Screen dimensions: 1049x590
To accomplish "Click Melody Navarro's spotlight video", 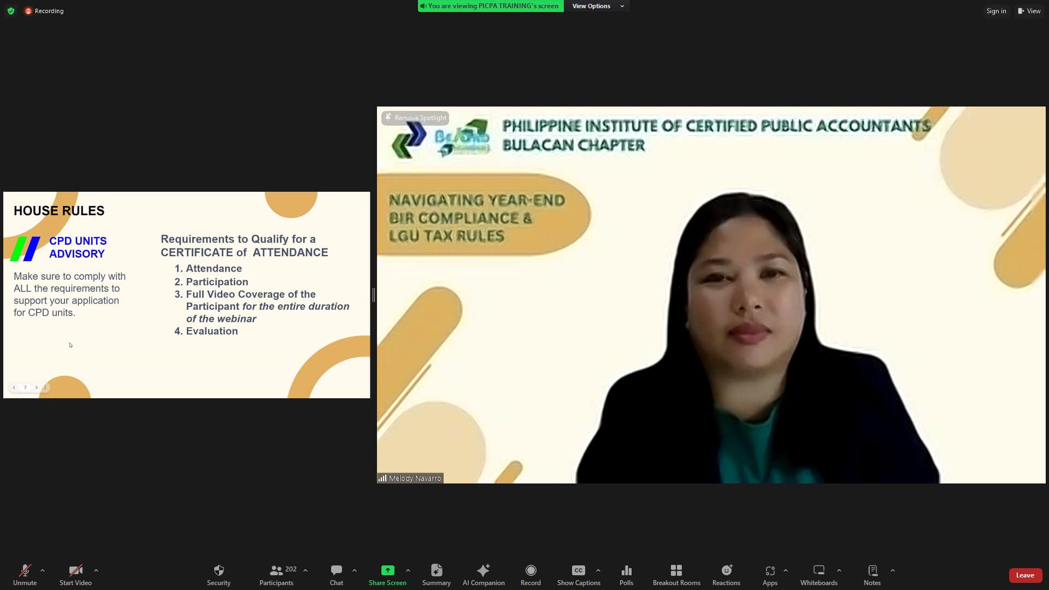I will (x=711, y=295).
